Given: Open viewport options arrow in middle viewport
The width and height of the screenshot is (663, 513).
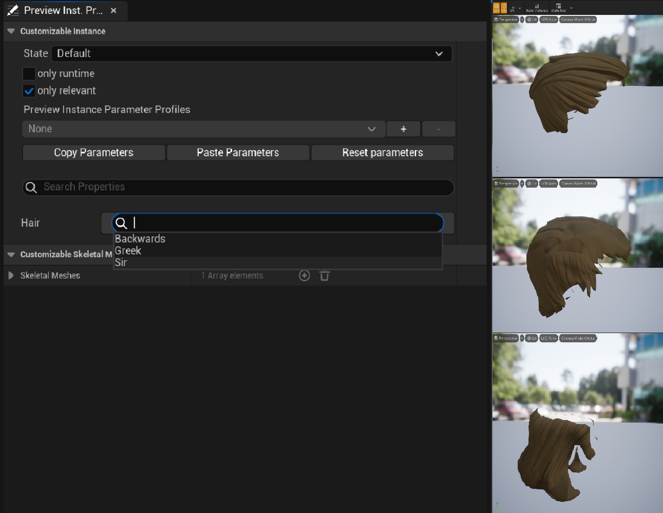Looking at the screenshot, I should pos(522,184).
